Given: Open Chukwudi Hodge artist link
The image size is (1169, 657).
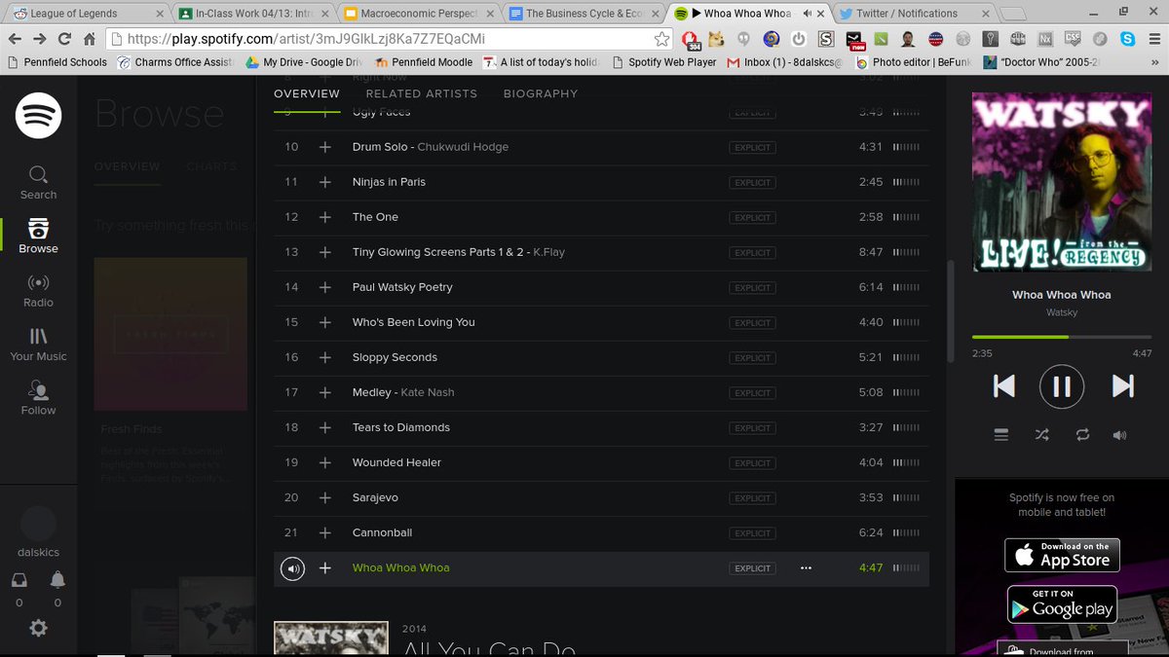Looking at the screenshot, I should (463, 147).
